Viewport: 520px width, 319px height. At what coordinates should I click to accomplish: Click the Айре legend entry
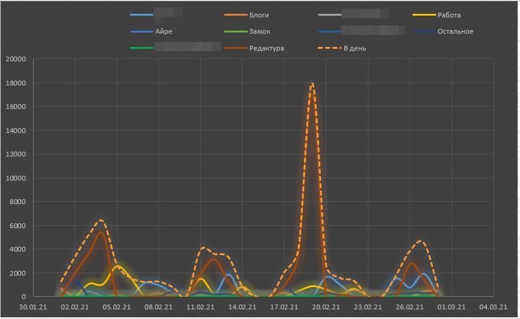click(164, 31)
